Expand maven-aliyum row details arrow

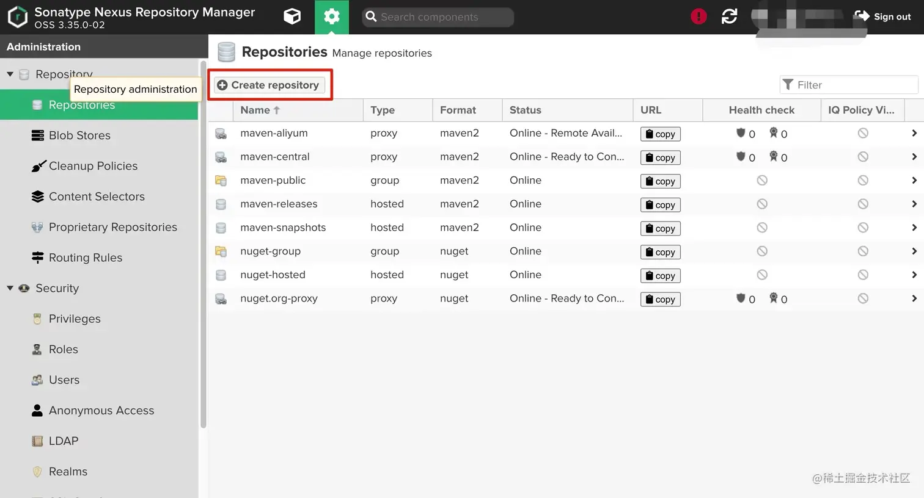pos(914,133)
